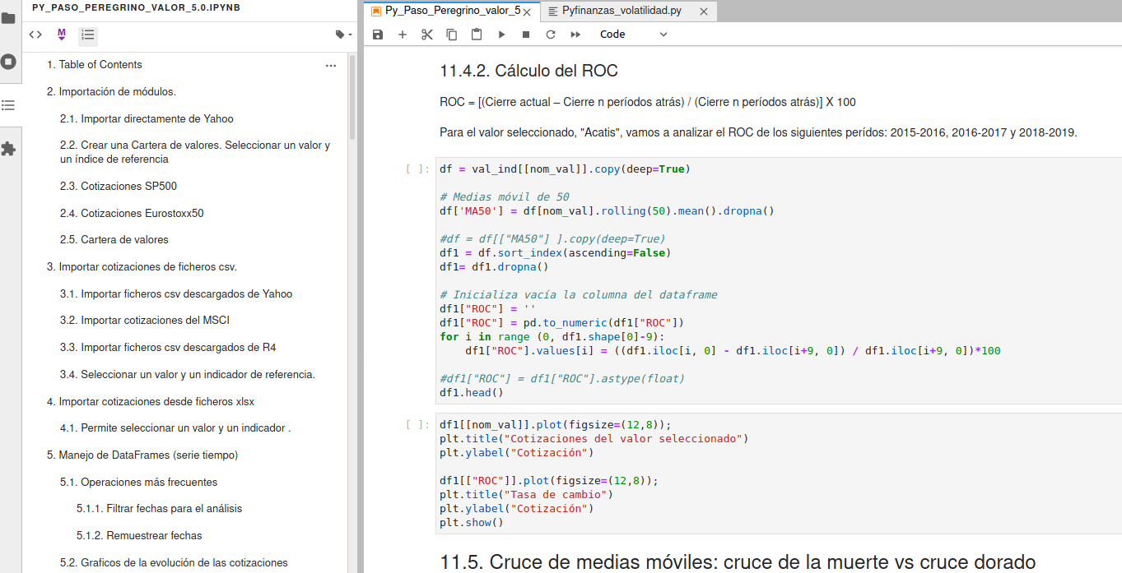Open the ellipsis menu beside Table of Contents

point(331,65)
